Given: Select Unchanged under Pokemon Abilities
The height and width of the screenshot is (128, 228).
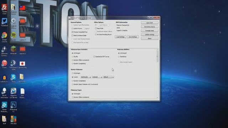Looking at the screenshot, I should pos(119,53).
